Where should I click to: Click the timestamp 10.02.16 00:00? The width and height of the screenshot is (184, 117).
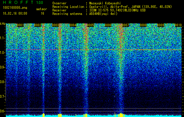pyautogui.click(x=15, y=13)
